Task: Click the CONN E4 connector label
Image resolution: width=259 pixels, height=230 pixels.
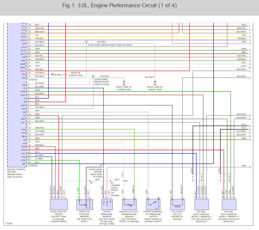Action: pyautogui.click(x=33, y=80)
